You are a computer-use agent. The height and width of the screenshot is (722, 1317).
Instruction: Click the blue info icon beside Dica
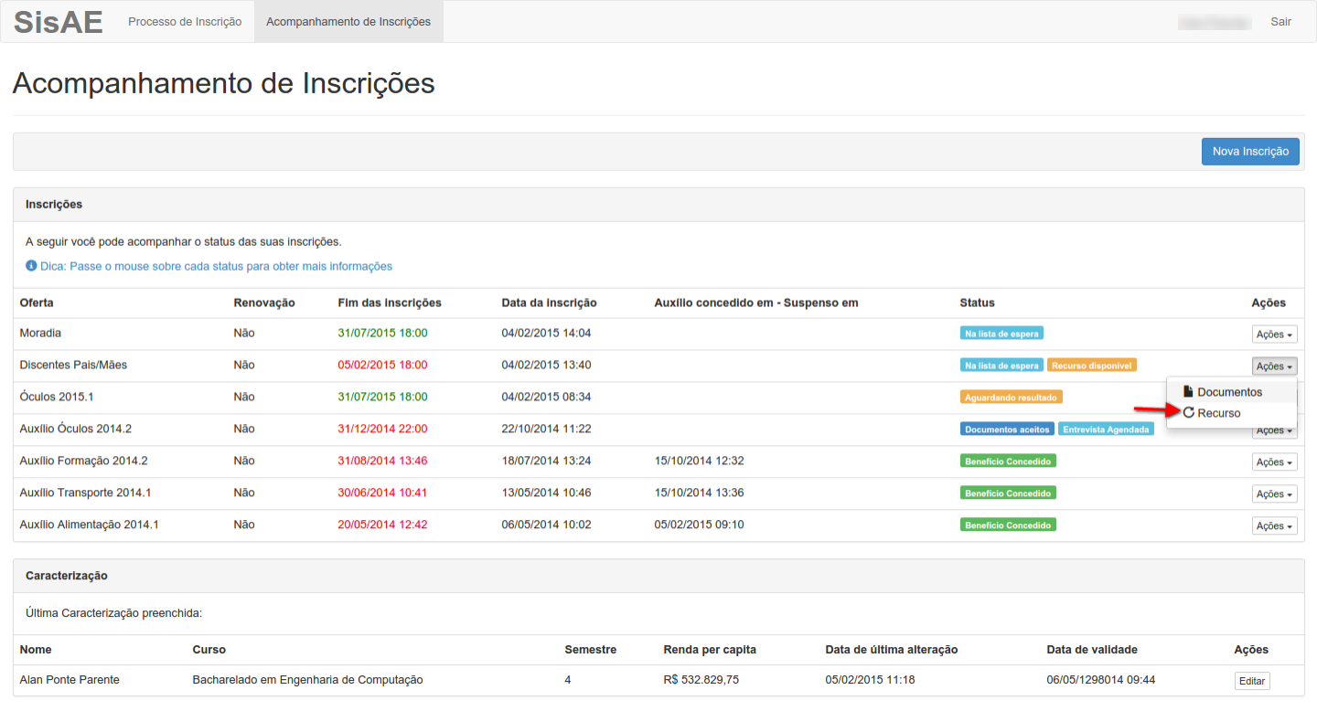pos(31,266)
